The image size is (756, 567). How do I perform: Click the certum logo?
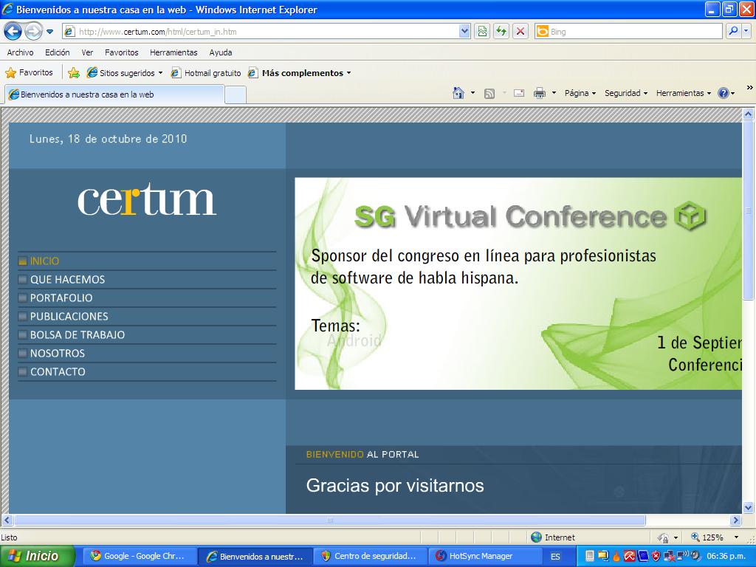pos(147,199)
